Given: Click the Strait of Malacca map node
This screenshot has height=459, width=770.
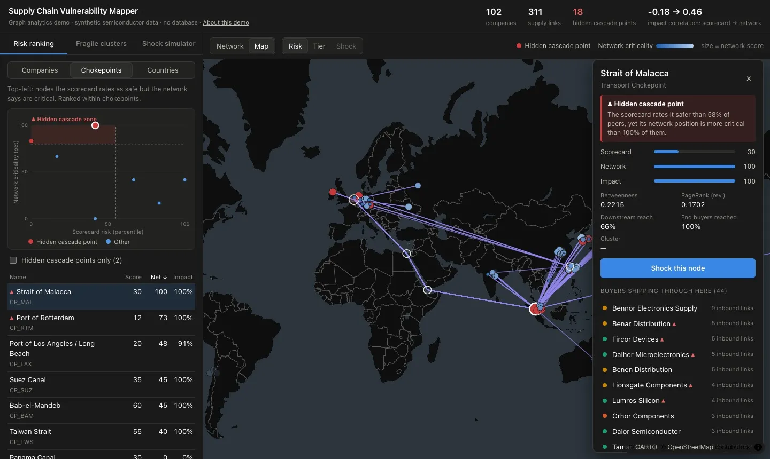Looking at the screenshot, I should click(535, 308).
